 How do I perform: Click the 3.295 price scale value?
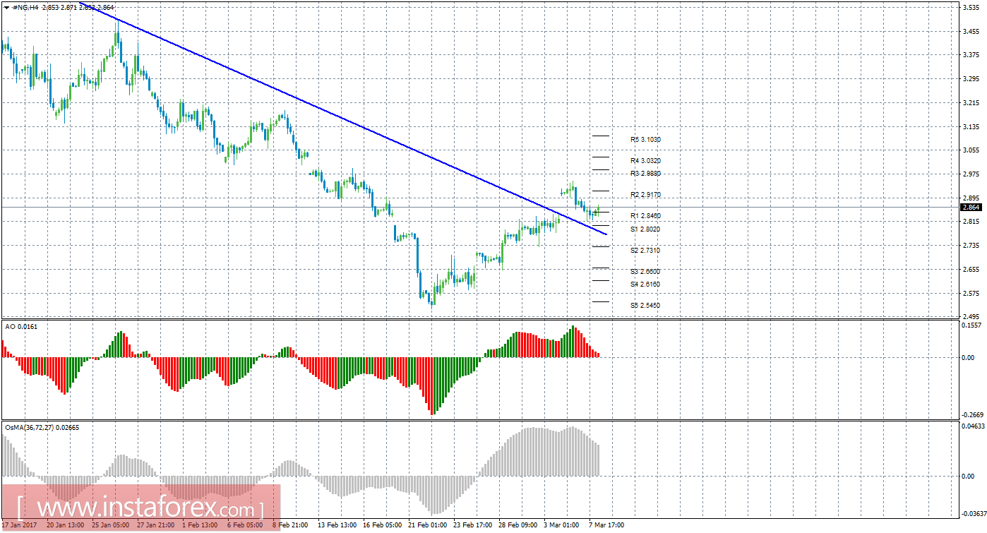971,78
